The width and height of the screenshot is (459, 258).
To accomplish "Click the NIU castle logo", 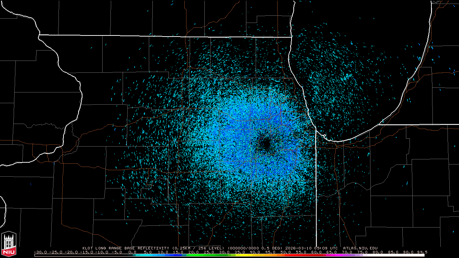I will tap(9, 244).
